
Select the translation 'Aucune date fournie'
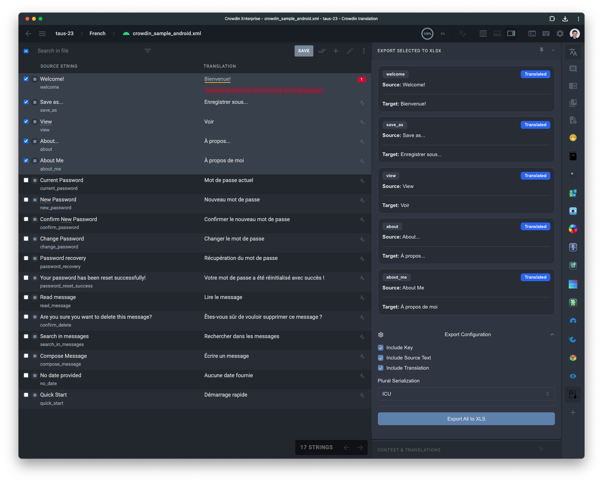click(x=229, y=375)
